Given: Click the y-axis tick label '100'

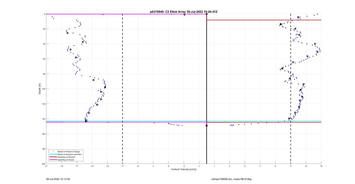Looking at the screenshot, I should pyautogui.click(x=43, y=89).
